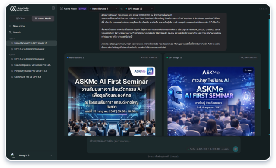Image resolution: width=276 pixels, height=168 pixels.
Task: Click the vertical scrollbar of the conversation
Action: pos(269,63)
